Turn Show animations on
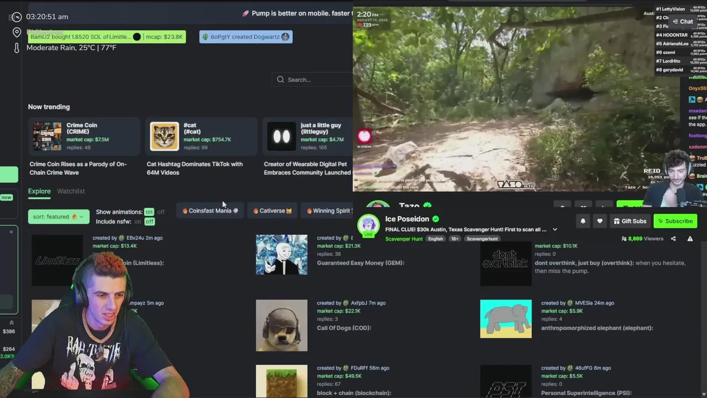Viewport: 707px width, 398px height. pos(149,212)
